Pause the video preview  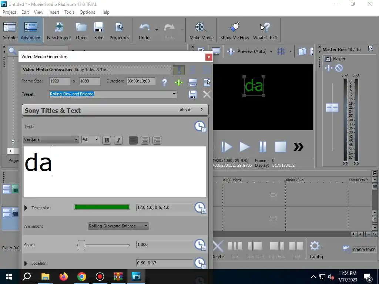(262, 146)
